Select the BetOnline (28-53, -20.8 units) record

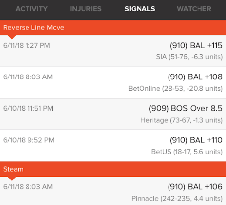[x=175, y=89]
